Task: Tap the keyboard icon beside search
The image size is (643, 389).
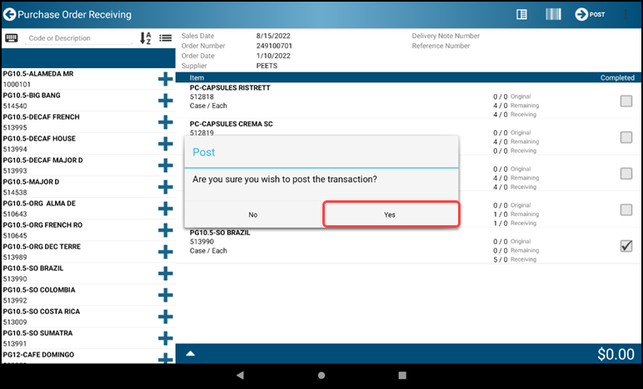Action: coord(12,38)
